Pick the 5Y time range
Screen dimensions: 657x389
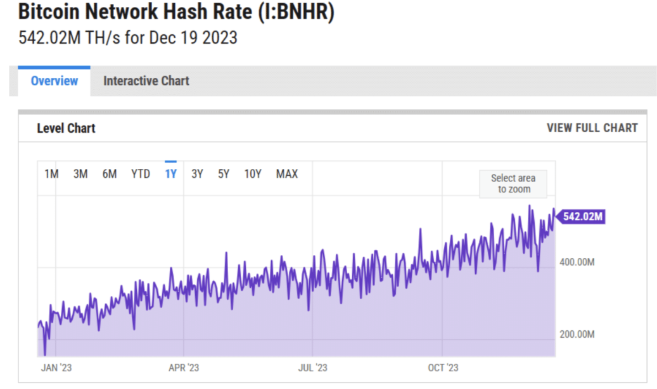pos(224,174)
